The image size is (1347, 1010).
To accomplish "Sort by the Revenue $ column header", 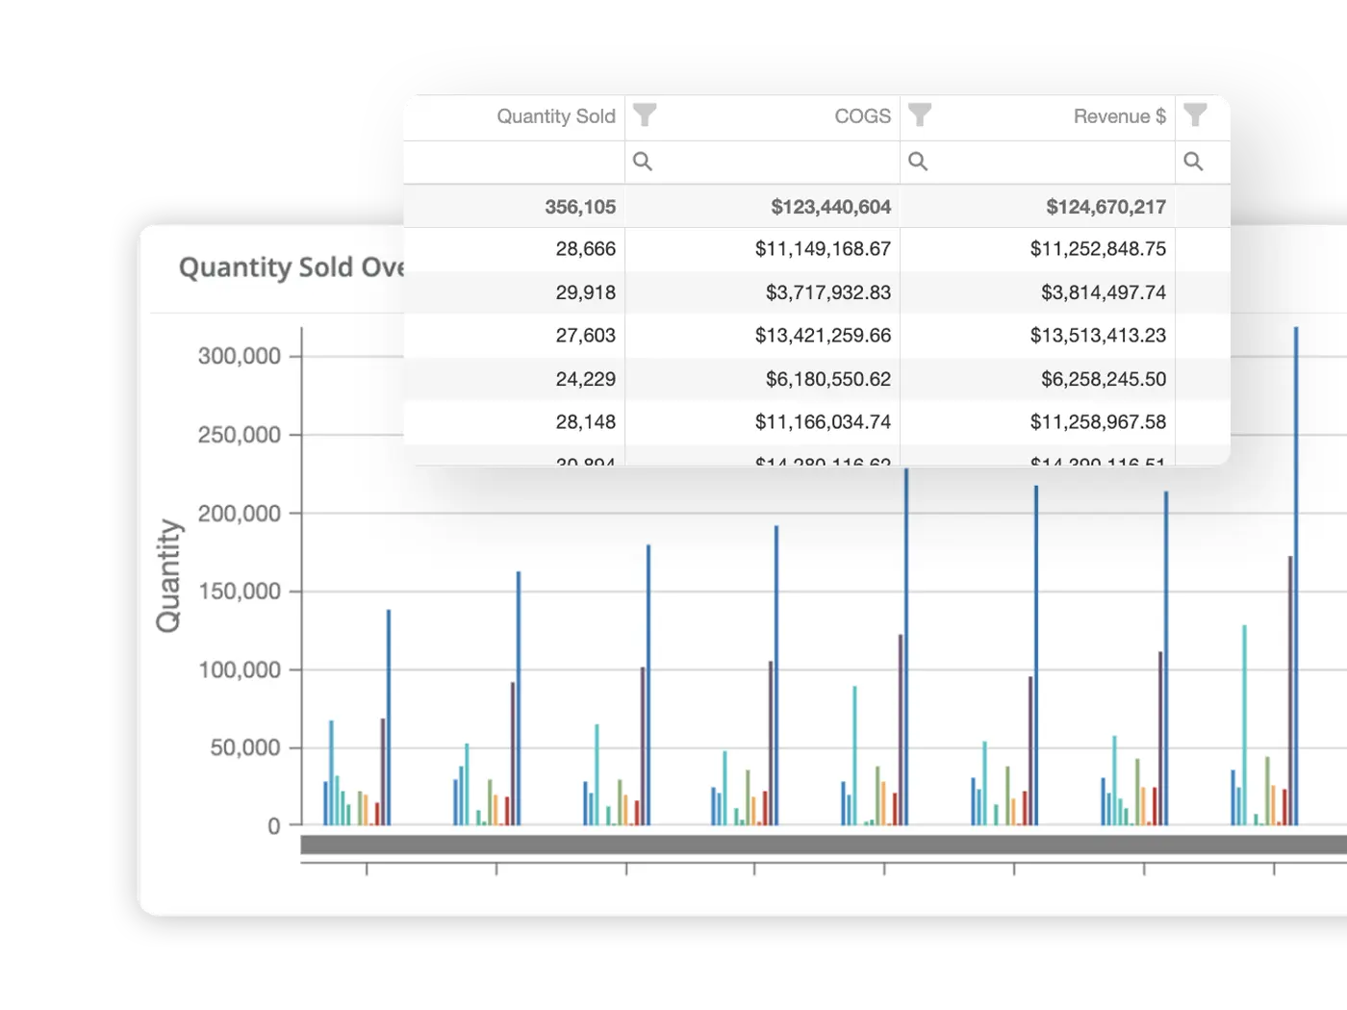I will (x=1119, y=115).
